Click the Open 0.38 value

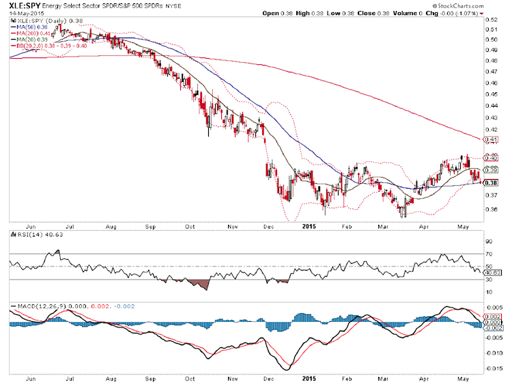point(278,14)
